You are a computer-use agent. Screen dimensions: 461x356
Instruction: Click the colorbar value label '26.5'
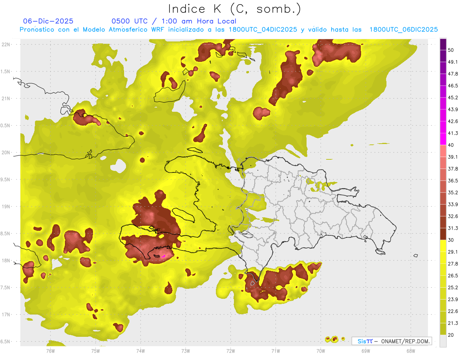click(x=453, y=275)
